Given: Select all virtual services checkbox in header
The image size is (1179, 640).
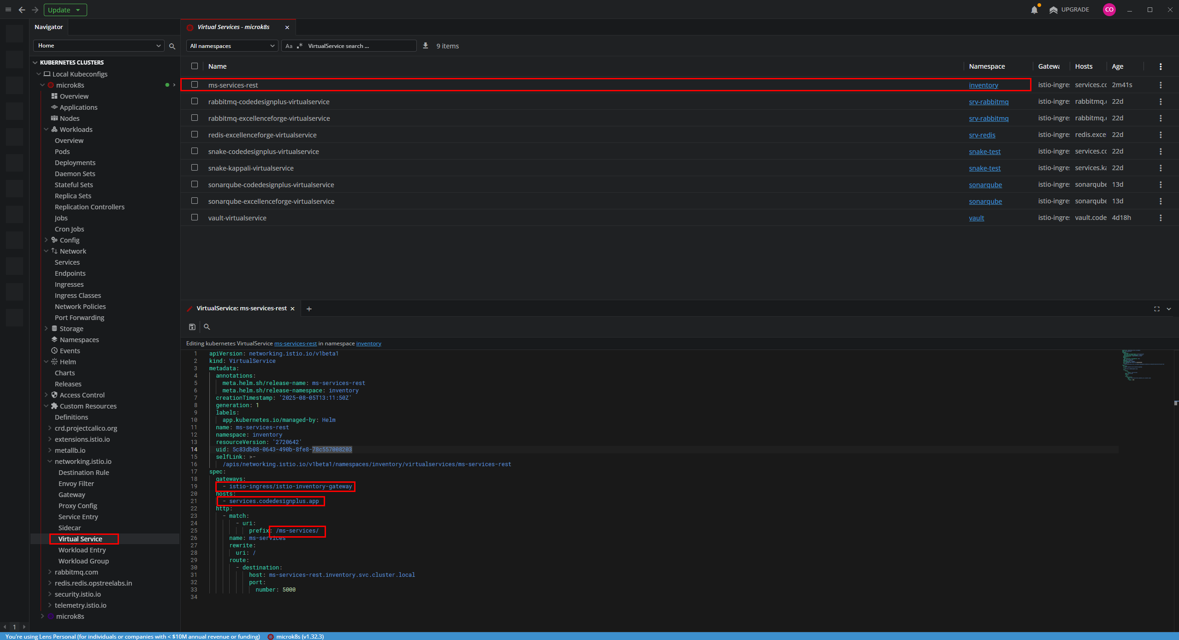Looking at the screenshot, I should [x=195, y=66].
